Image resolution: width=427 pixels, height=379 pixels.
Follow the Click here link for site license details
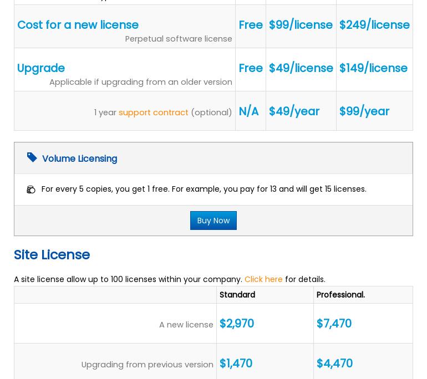[263, 279]
